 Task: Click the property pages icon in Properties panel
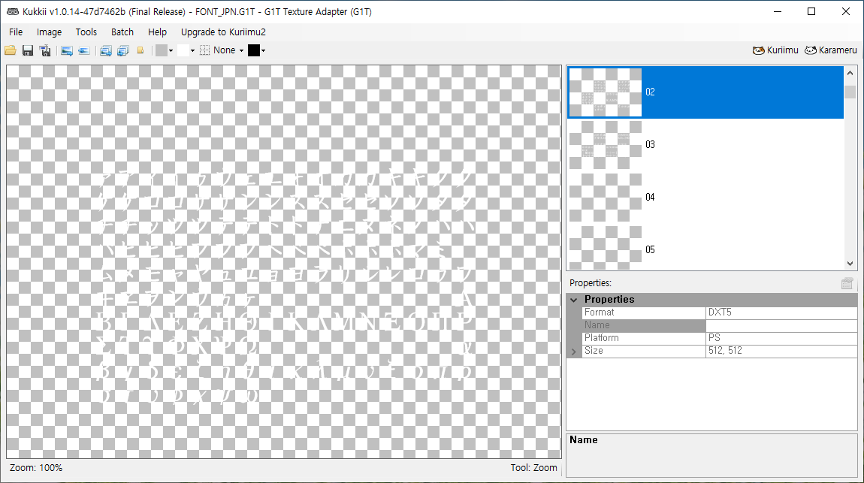(847, 284)
